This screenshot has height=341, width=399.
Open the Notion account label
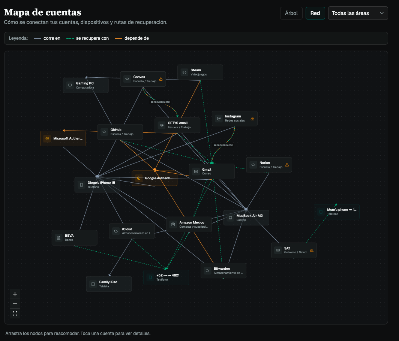coord(265,163)
